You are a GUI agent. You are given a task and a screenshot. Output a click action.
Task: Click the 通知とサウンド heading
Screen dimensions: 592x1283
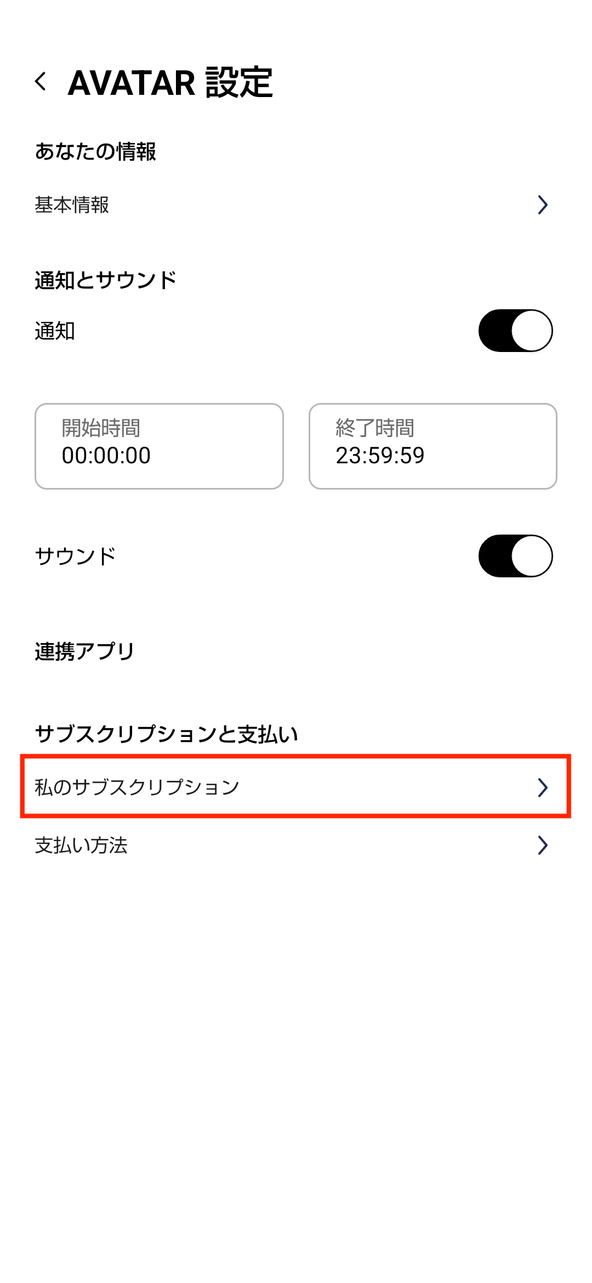(105, 280)
